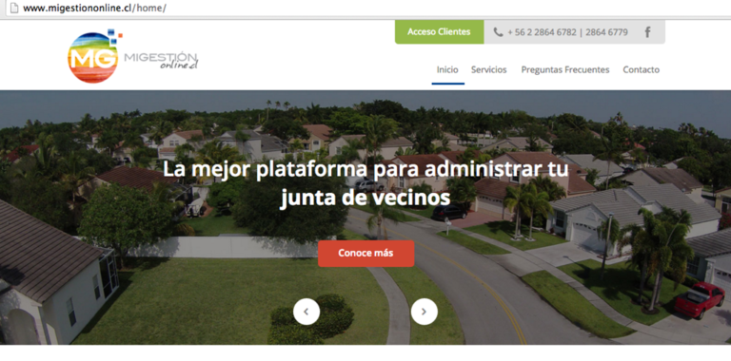This screenshot has height=361, width=731.
Task: Advance to the next slide arrow
Action: click(x=425, y=312)
